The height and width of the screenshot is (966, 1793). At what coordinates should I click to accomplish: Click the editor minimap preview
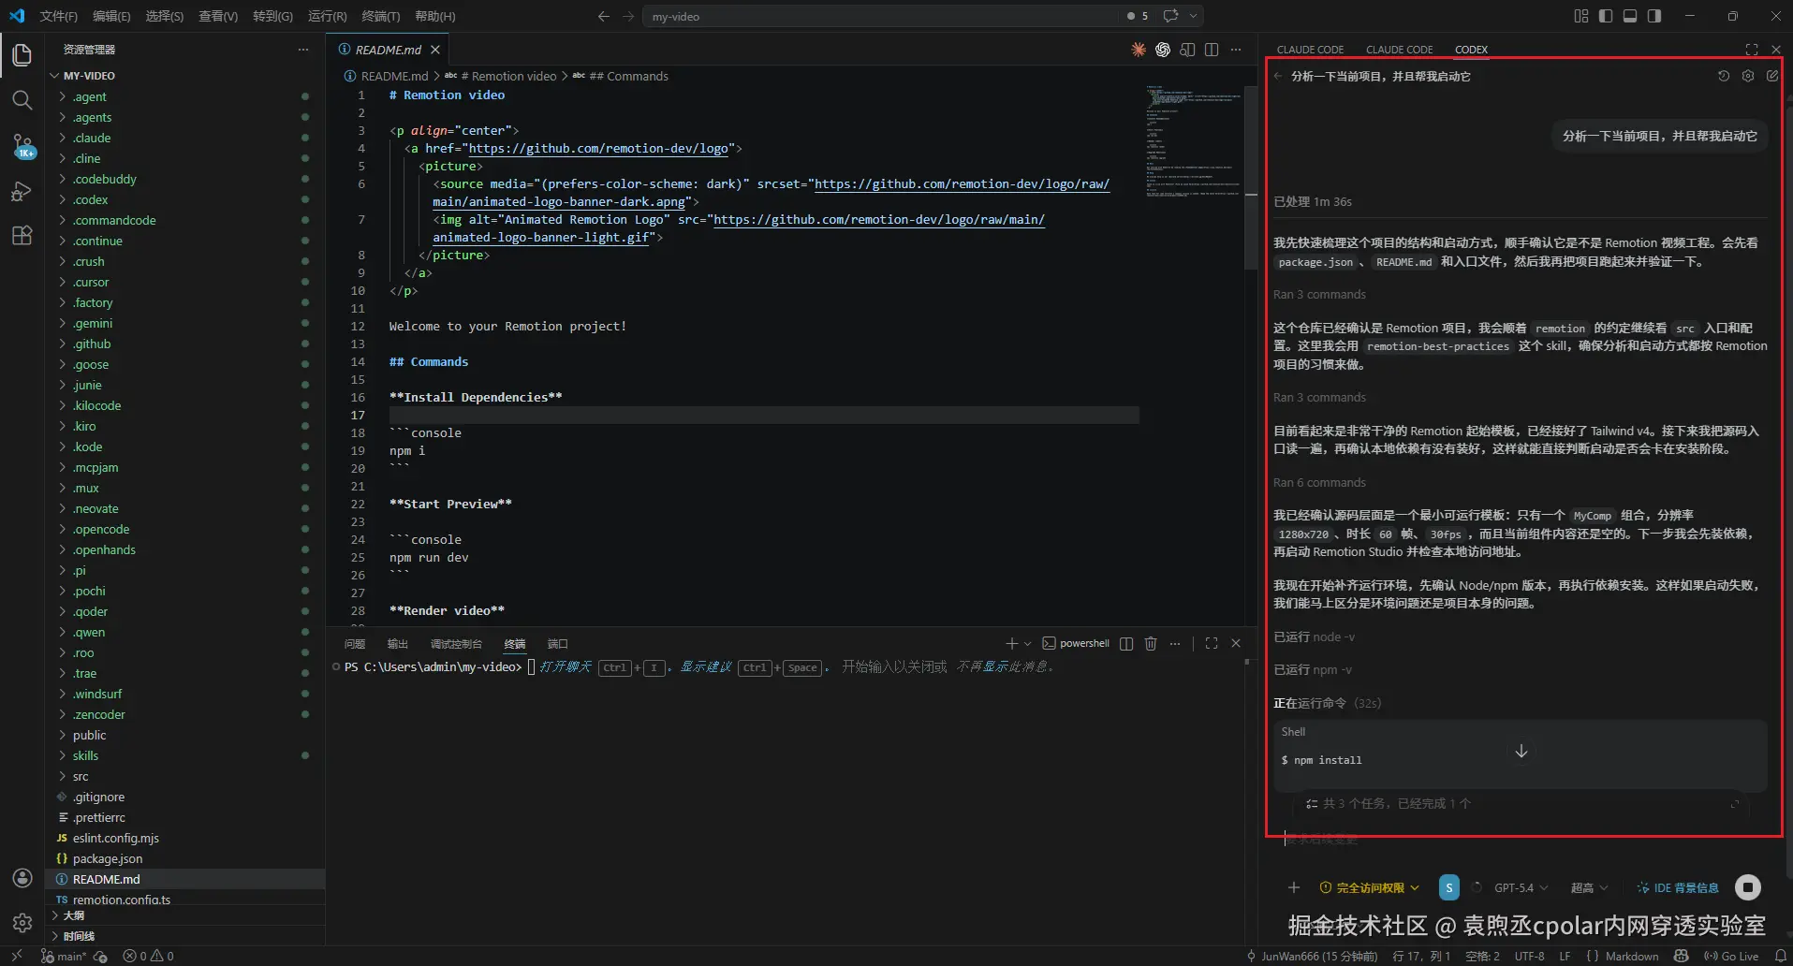(x=1193, y=140)
